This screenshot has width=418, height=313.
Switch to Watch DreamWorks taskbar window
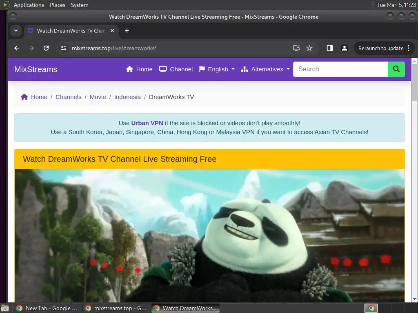pyautogui.click(x=186, y=308)
